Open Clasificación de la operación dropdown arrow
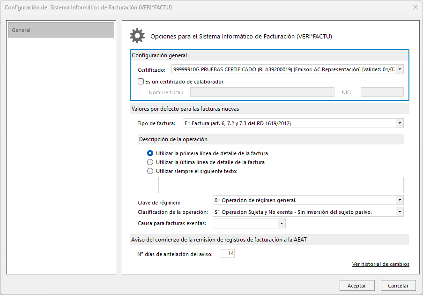The height and width of the screenshot is (295, 423). pyautogui.click(x=400, y=212)
